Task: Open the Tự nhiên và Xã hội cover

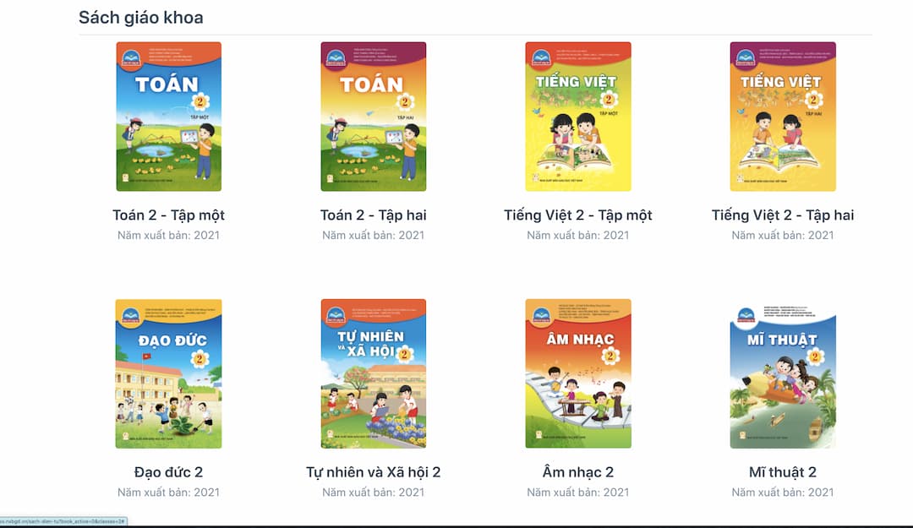Action: [374, 373]
